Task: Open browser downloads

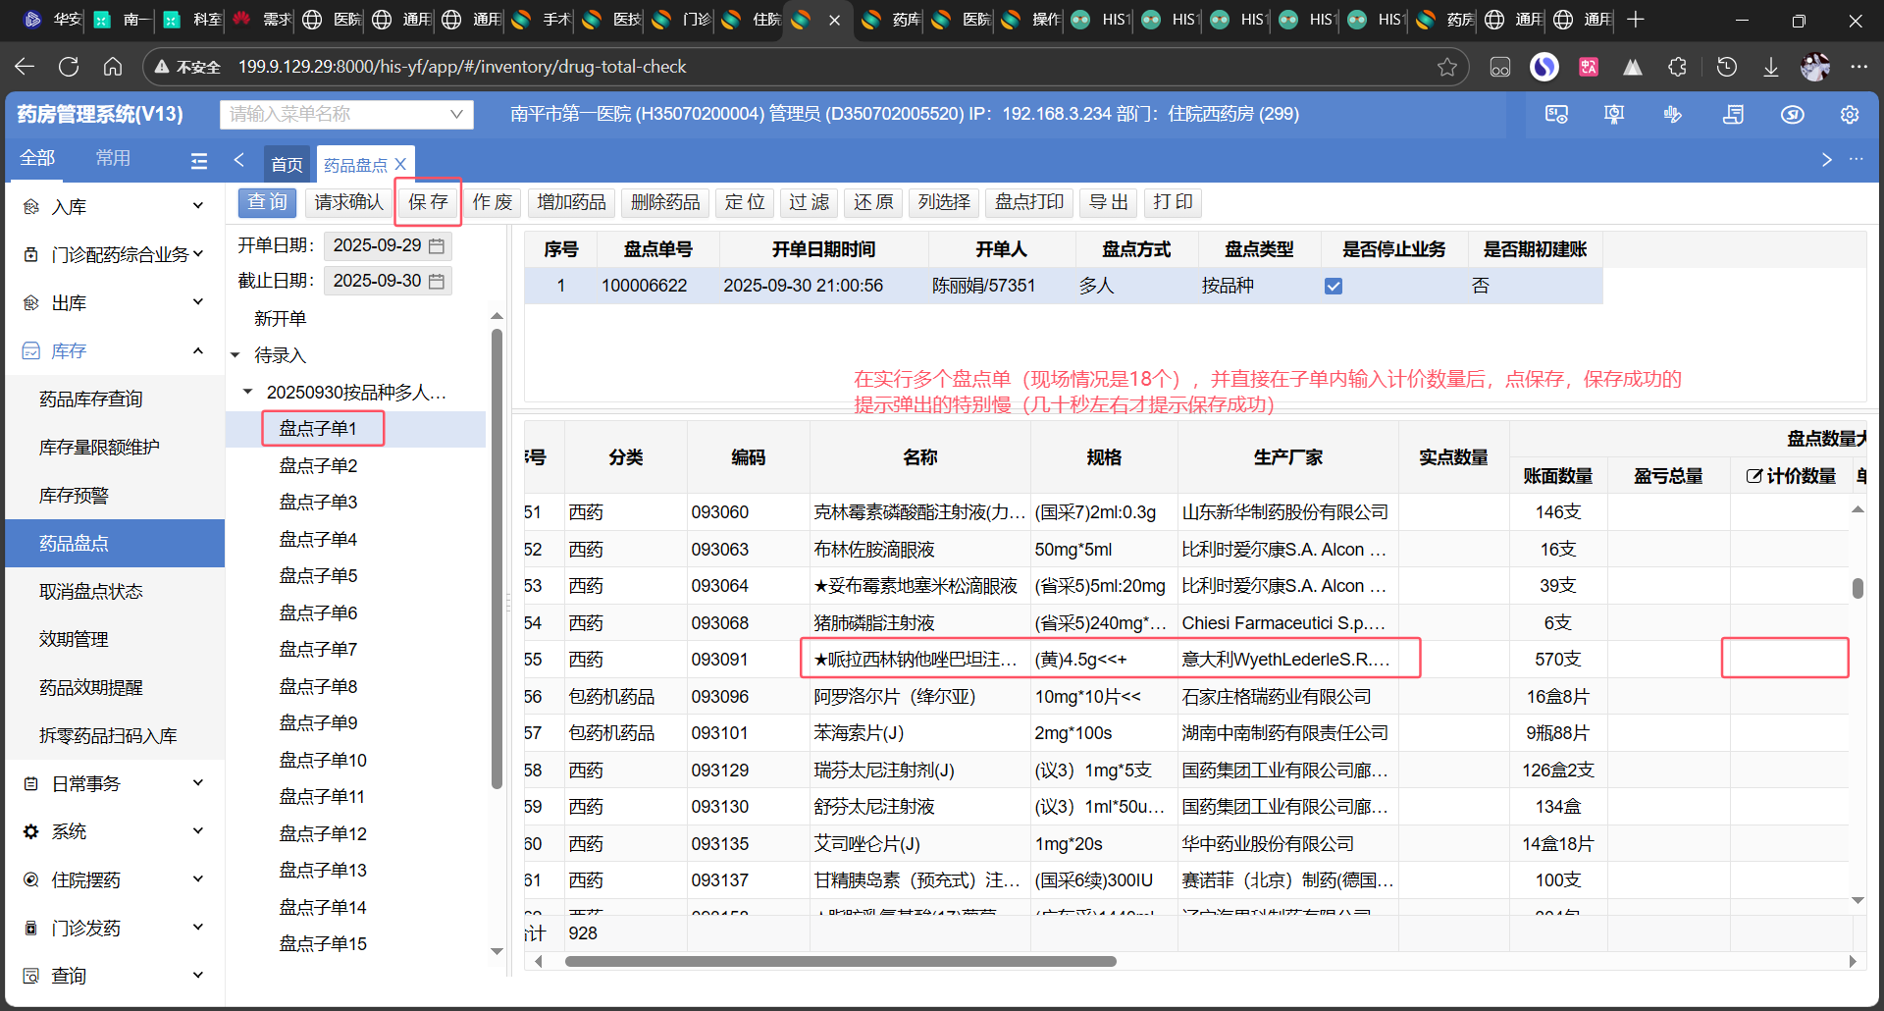Action: click(1771, 67)
